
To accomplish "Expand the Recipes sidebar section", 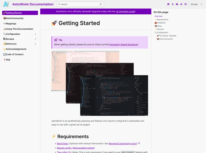I will point(35,39).
